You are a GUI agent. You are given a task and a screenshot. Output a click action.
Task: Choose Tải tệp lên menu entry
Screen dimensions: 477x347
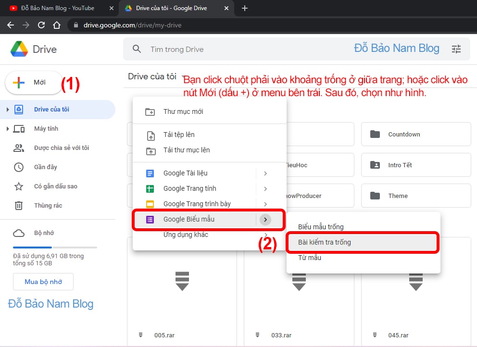pos(210,135)
